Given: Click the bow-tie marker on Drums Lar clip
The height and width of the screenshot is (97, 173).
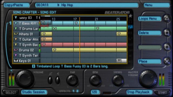Looking at the screenshot, I should 55,29.
